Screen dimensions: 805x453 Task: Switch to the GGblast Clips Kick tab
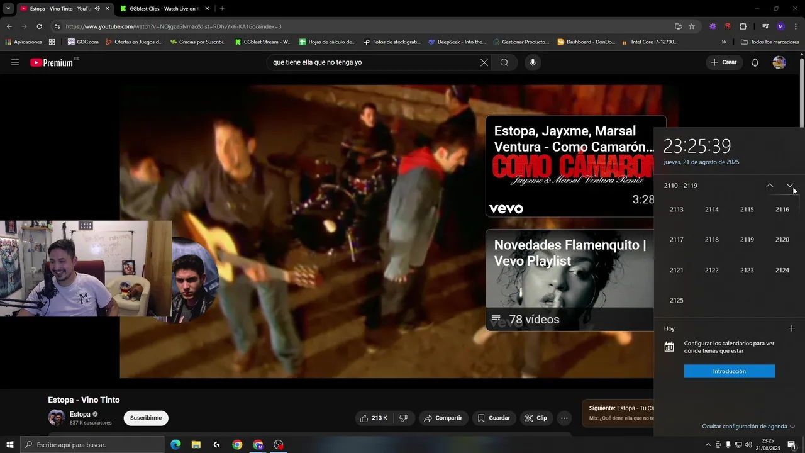pyautogui.click(x=165, y=9)
